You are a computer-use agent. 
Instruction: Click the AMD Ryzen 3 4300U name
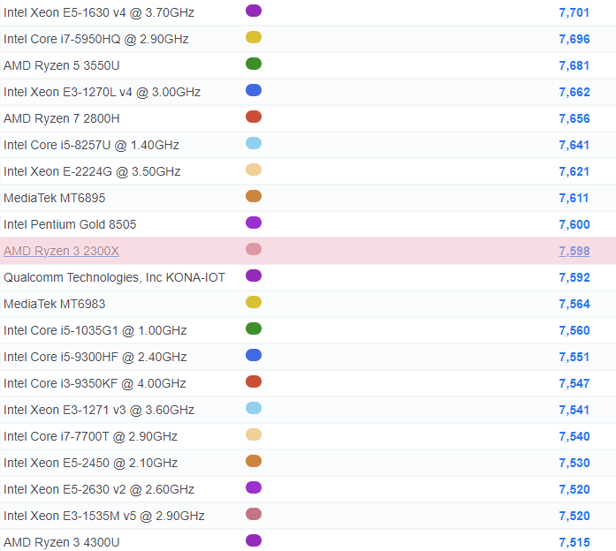pyautogui.click(x=61, y=542)
